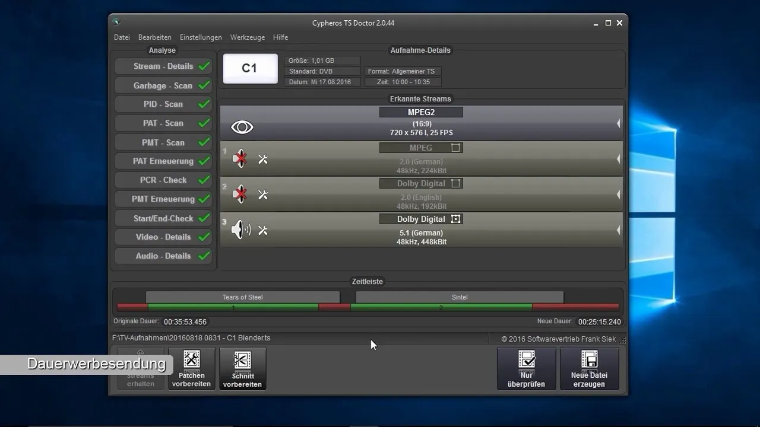Open the Einstellungen menu

201,37
